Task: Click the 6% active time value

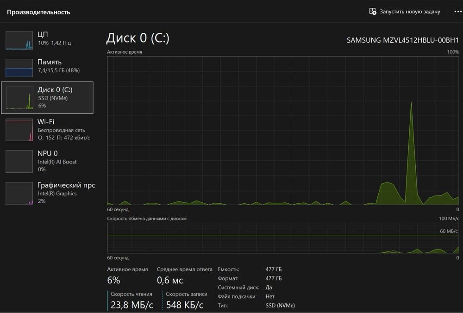Action: (x=114, y=280)
